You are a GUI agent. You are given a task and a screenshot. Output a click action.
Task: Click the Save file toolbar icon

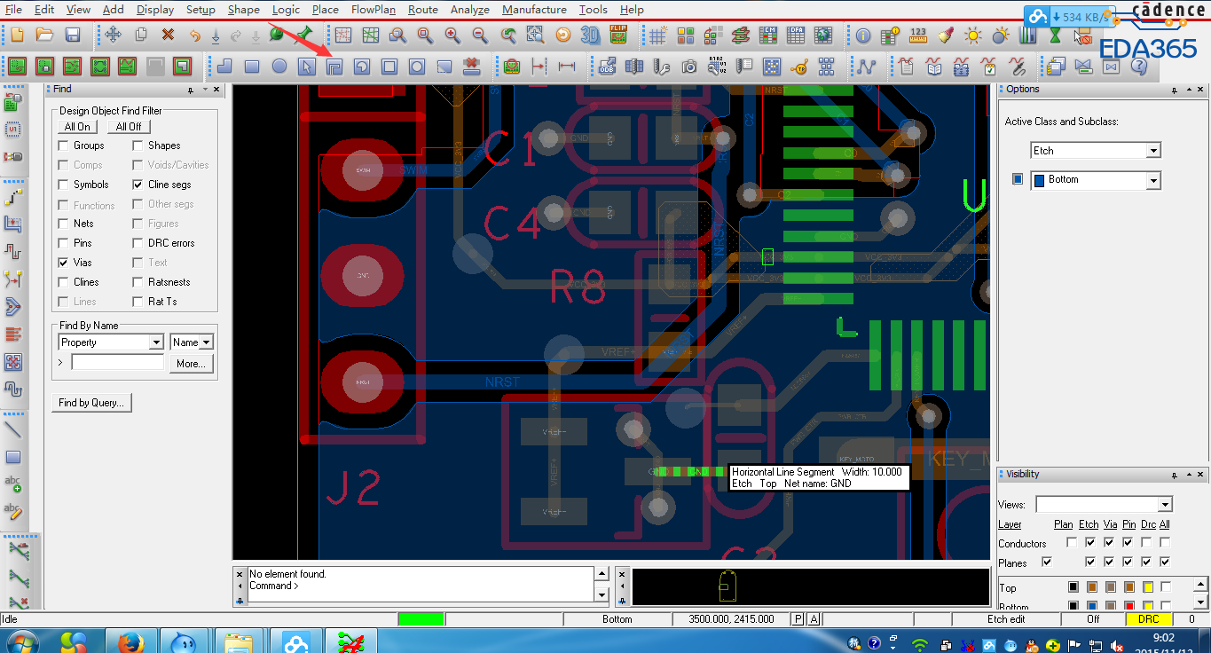(73, 35)
